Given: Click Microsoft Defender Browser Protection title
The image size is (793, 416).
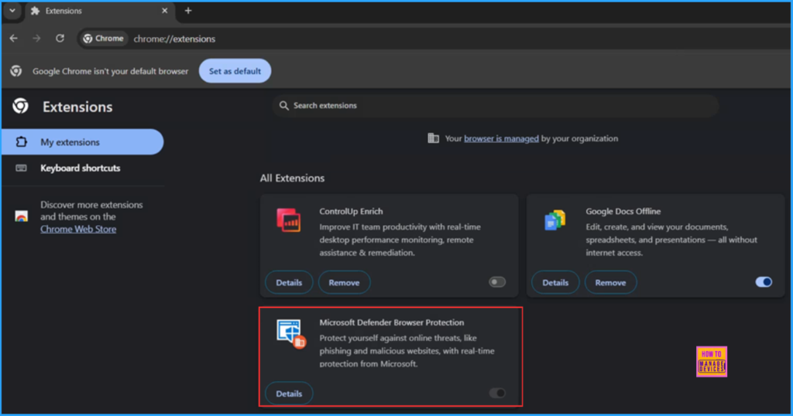Looking at the screenshot, I should (391, 322).
